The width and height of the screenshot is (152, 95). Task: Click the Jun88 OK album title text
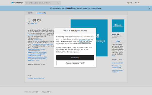tap(34, 21)
